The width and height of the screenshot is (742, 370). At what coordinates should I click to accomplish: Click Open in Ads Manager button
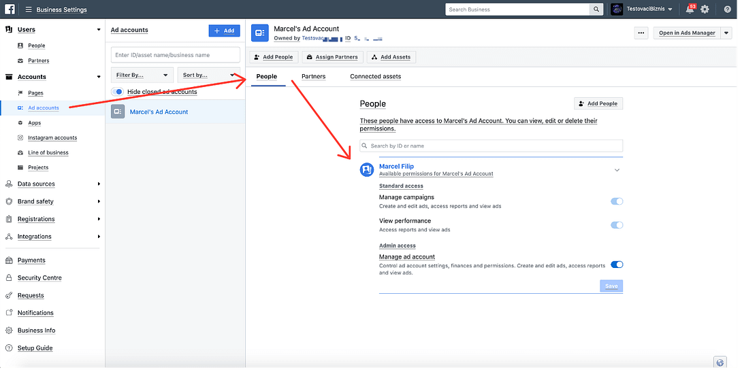pyautogui.click(x=687, y=33)
